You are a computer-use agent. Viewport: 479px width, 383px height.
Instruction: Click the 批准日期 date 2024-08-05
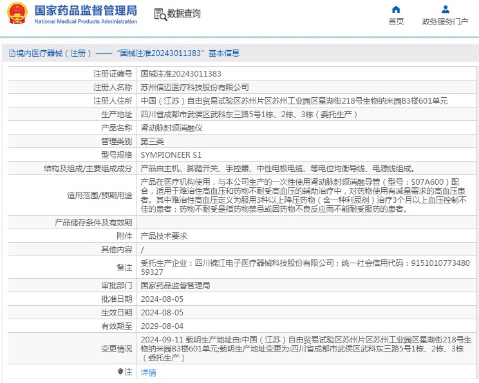[x=162, y=299]
